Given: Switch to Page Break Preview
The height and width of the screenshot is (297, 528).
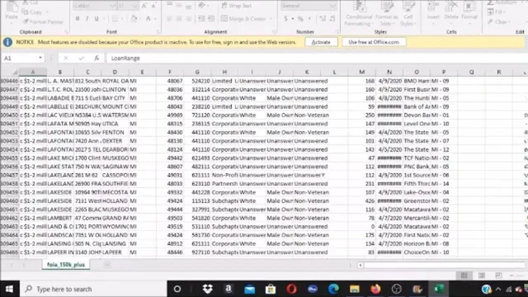Looking at the screenshot, I should pyautogui.click(x=498, y=275).
